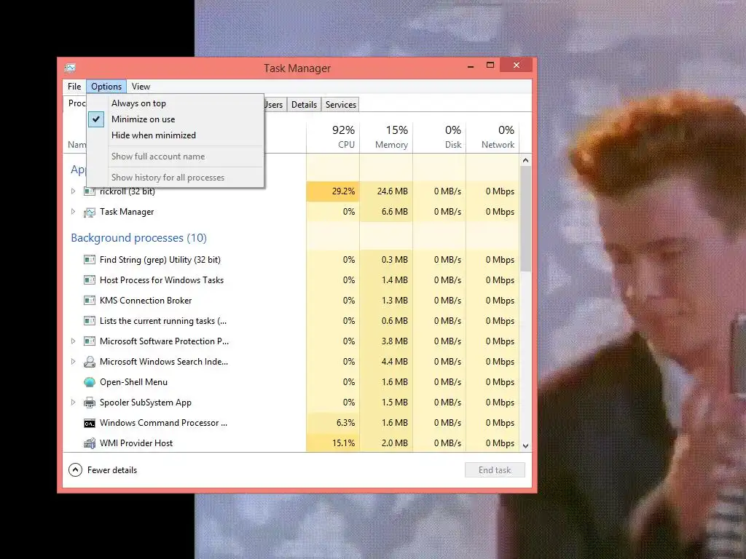The height and width of the screenshot is (559, 746).
Task: Click the Open-Shell Menu globe icon
Action: tap(90, 382)
